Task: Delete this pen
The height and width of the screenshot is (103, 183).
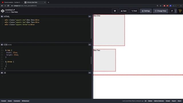Action: click(x=150, y=101)
